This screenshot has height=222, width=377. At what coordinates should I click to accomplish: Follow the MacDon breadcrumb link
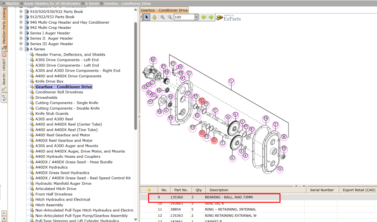pos(12,3)
